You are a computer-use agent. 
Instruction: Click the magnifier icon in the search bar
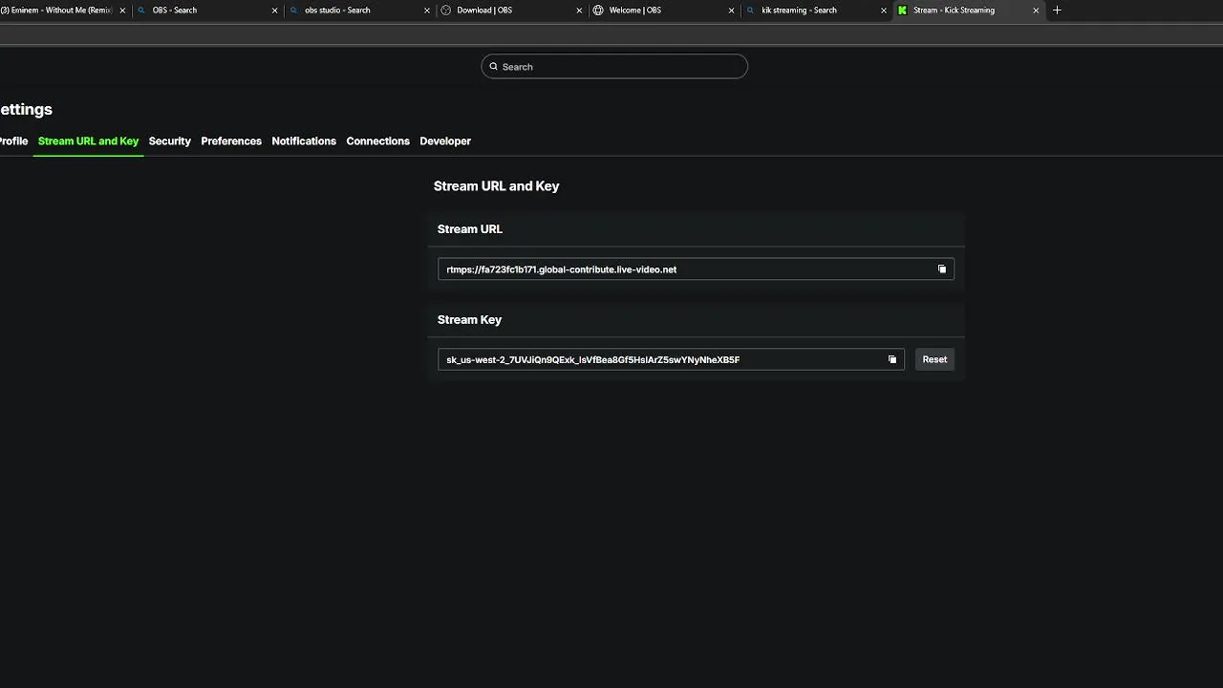[494, 67]
